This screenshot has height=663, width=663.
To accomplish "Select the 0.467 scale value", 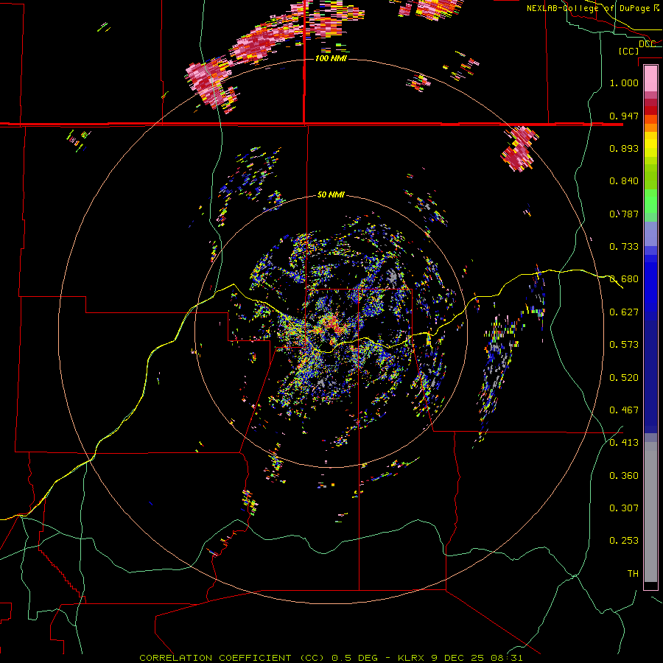I will tap(624, 410).
